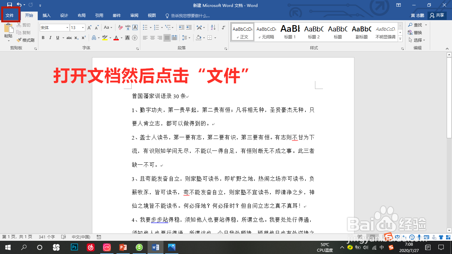Expand the font size dropdown
Image resolution: width=452 pixels, height=254 pixels.
point(83,27)
